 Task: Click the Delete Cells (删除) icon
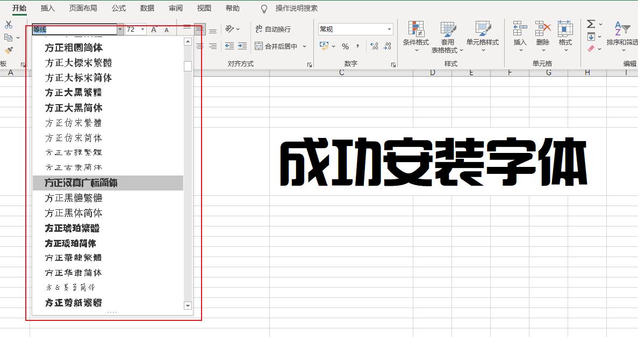coord(542,28)
